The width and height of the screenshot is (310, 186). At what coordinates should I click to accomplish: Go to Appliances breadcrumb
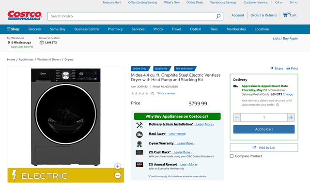coord(26,59)
